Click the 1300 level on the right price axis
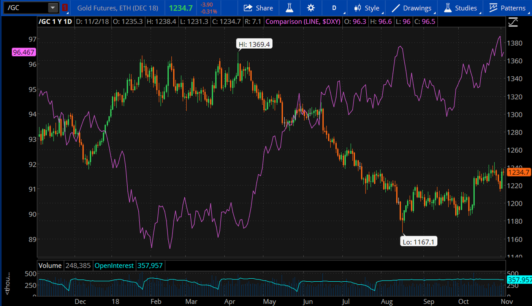Image resolution: width=532 pixels, height=306 pixels. 516,114
